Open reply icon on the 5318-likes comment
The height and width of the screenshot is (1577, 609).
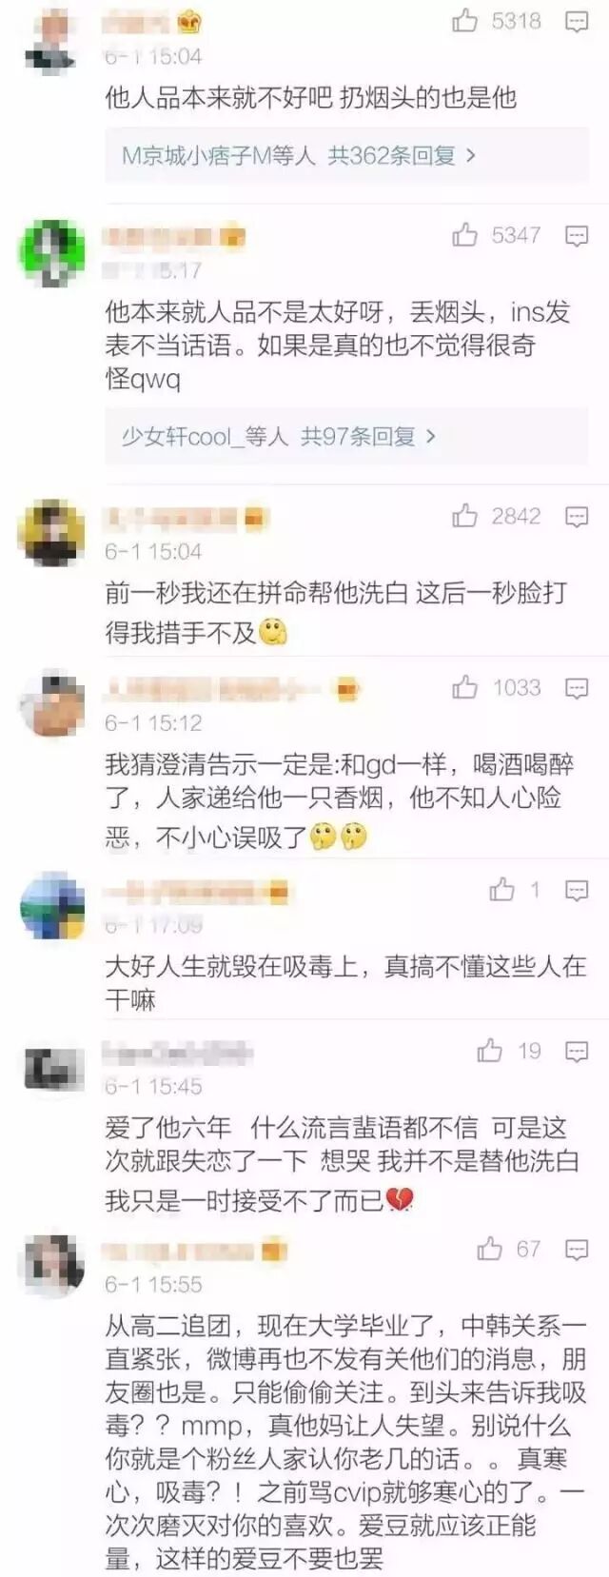click(577, 22)
